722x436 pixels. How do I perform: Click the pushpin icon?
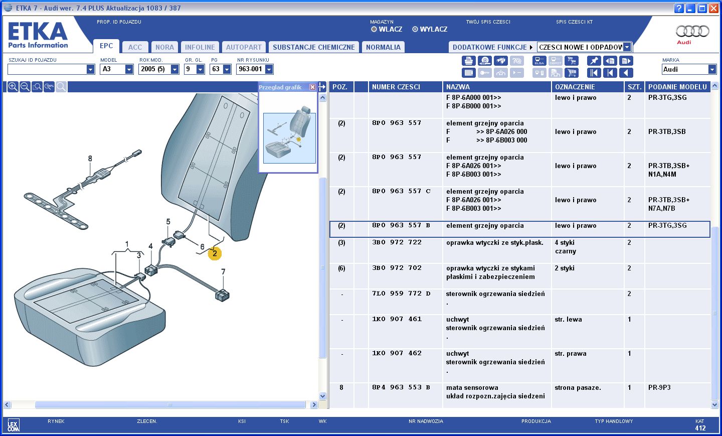point(594,61)
